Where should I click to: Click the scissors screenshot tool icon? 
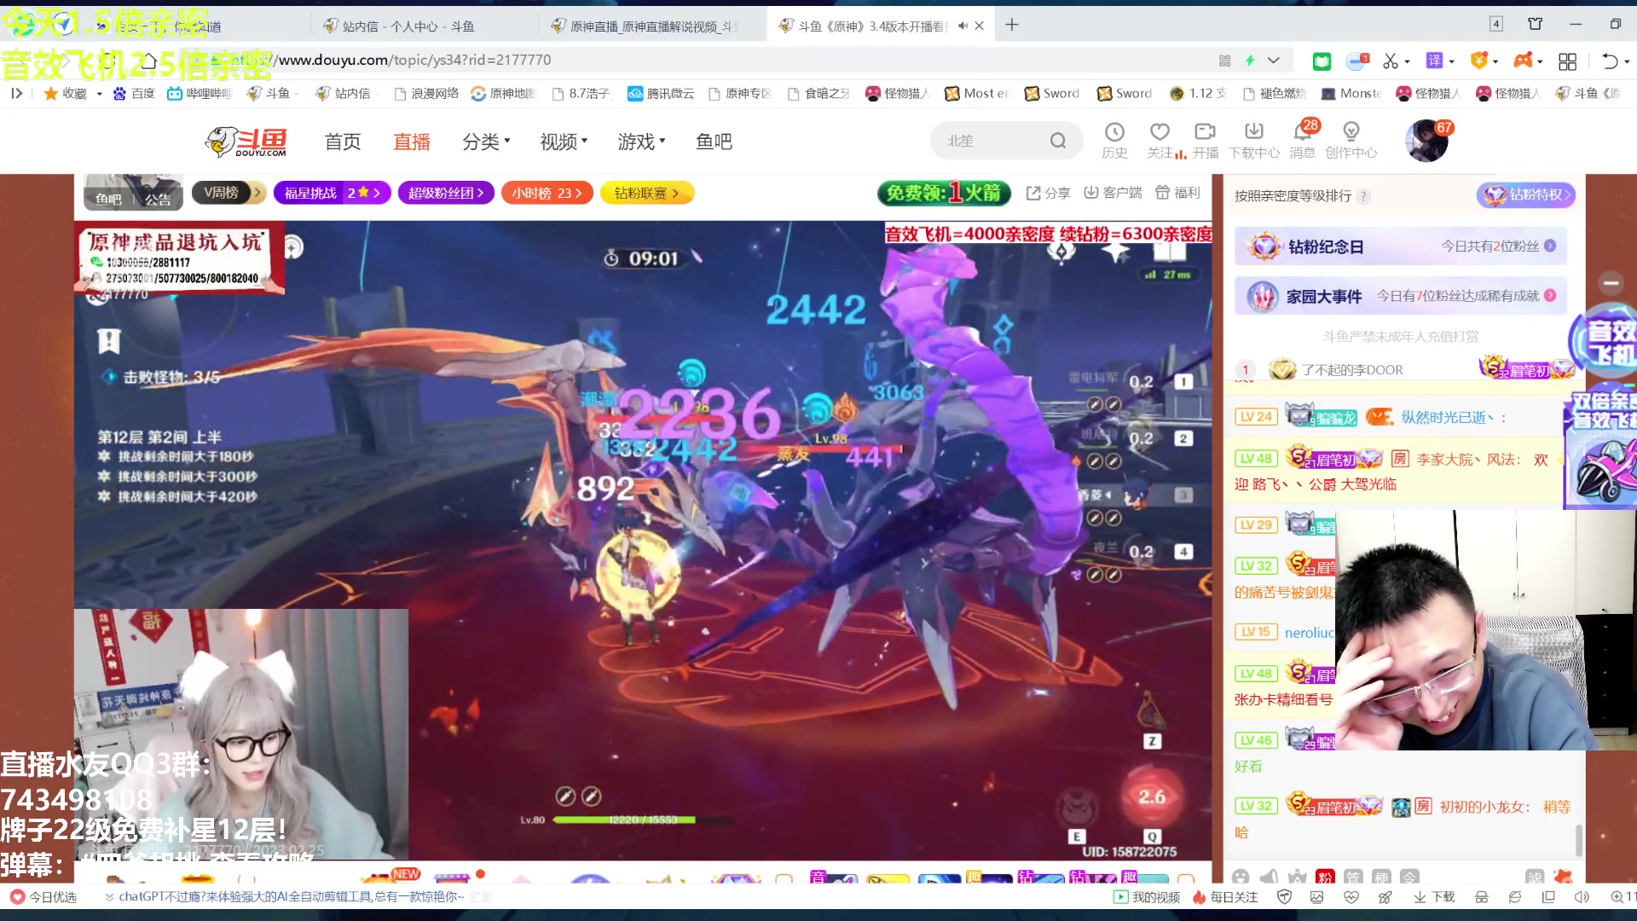click(x=1391, y=61)
